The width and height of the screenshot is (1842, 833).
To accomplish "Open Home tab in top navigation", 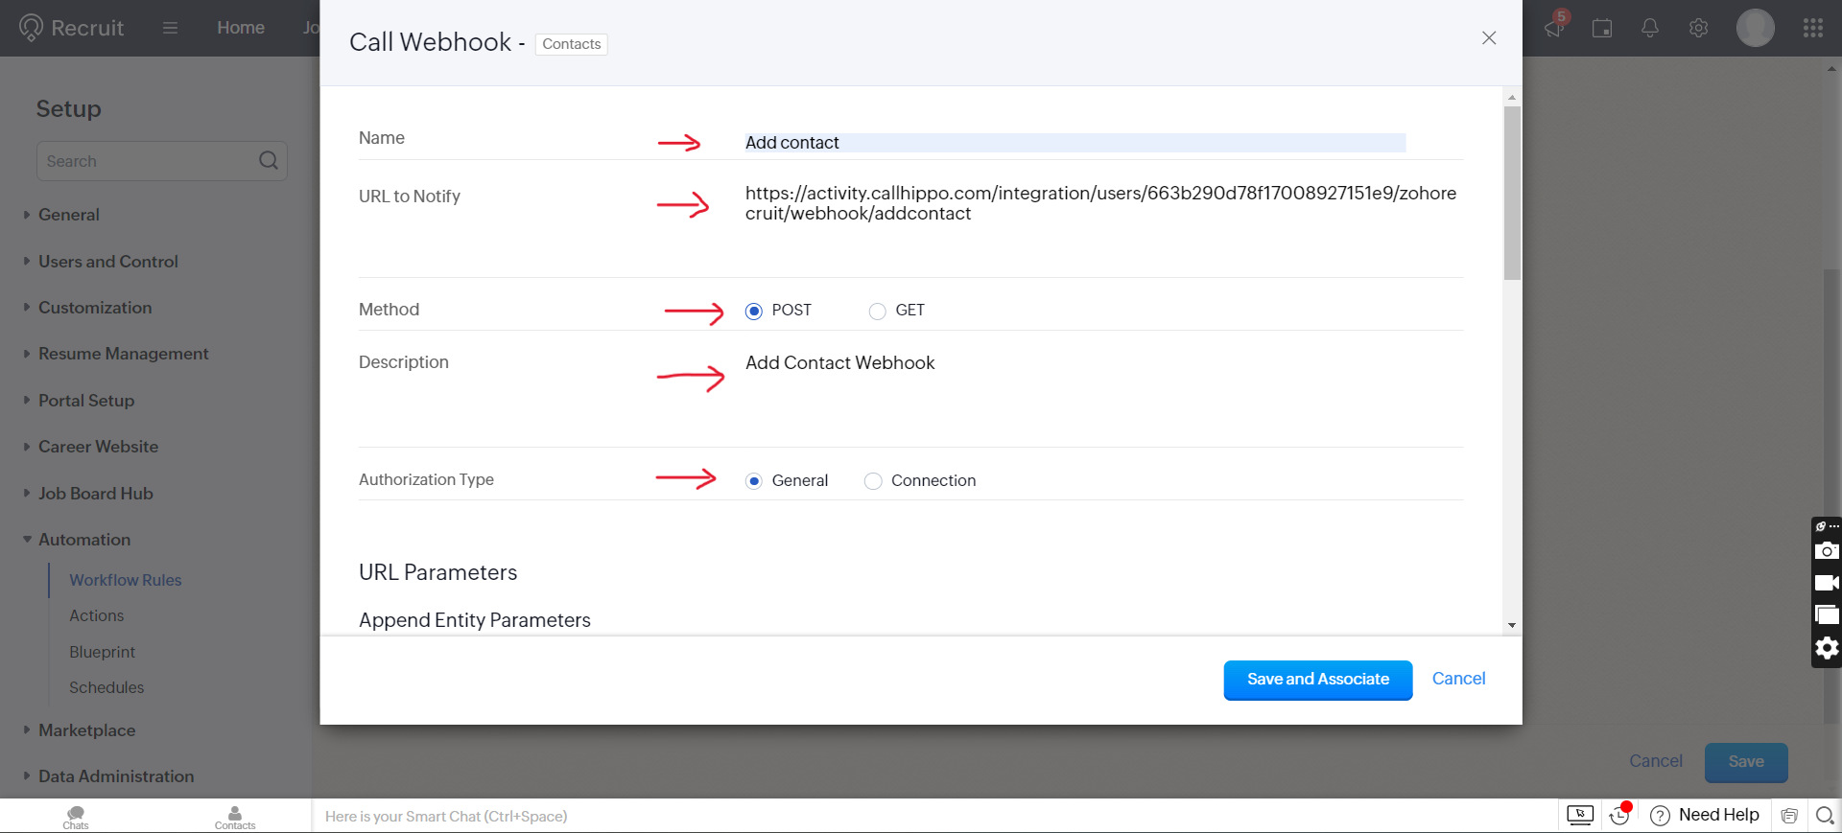I will tap(241, 28).
